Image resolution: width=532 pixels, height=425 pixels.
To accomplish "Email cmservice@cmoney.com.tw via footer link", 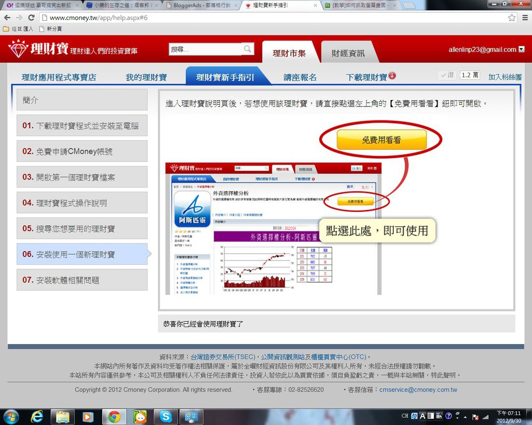I will click(418, 390).
